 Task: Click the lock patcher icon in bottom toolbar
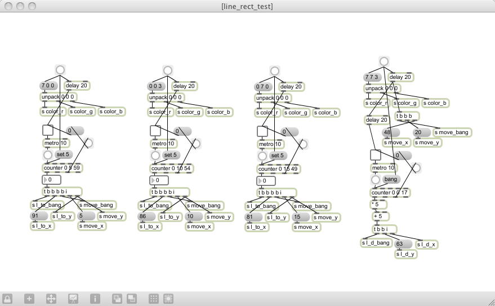[x=7, y=299]
